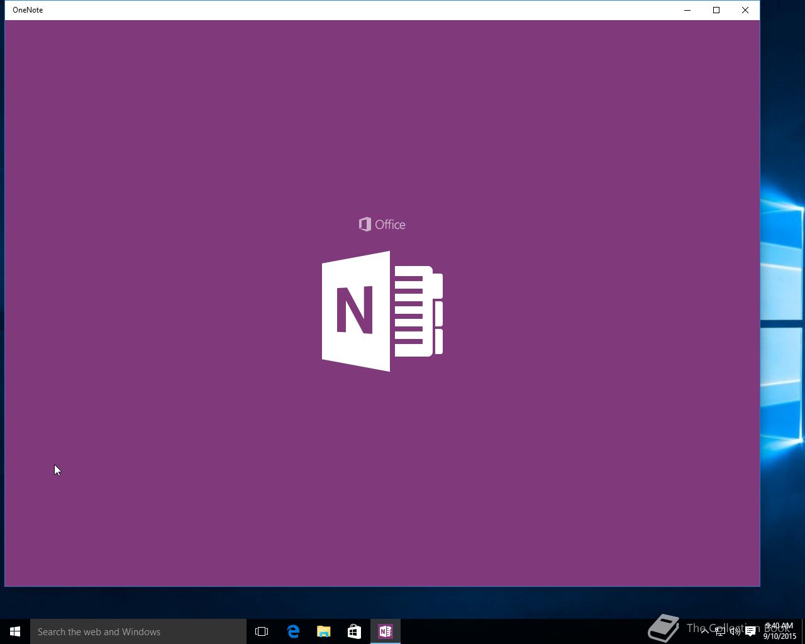The image size is (805, 644).
Task: Launch Microsoft Edge from the taskbar
Action: pos(293,631)
